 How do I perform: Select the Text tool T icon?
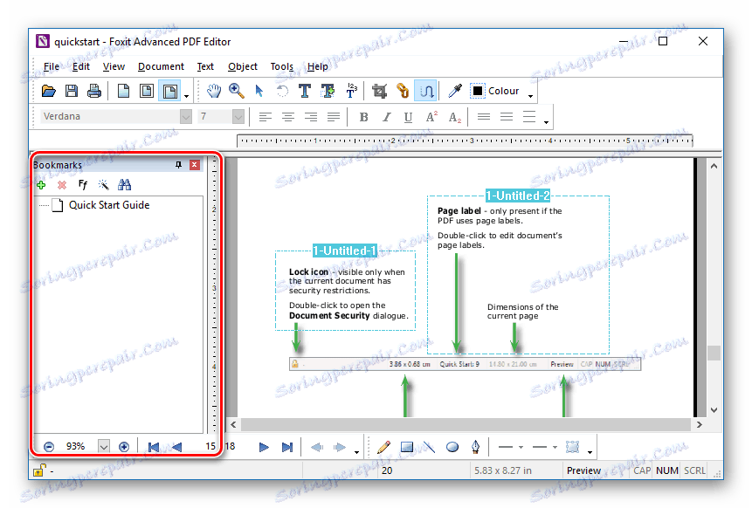click(x=305, y=91)
